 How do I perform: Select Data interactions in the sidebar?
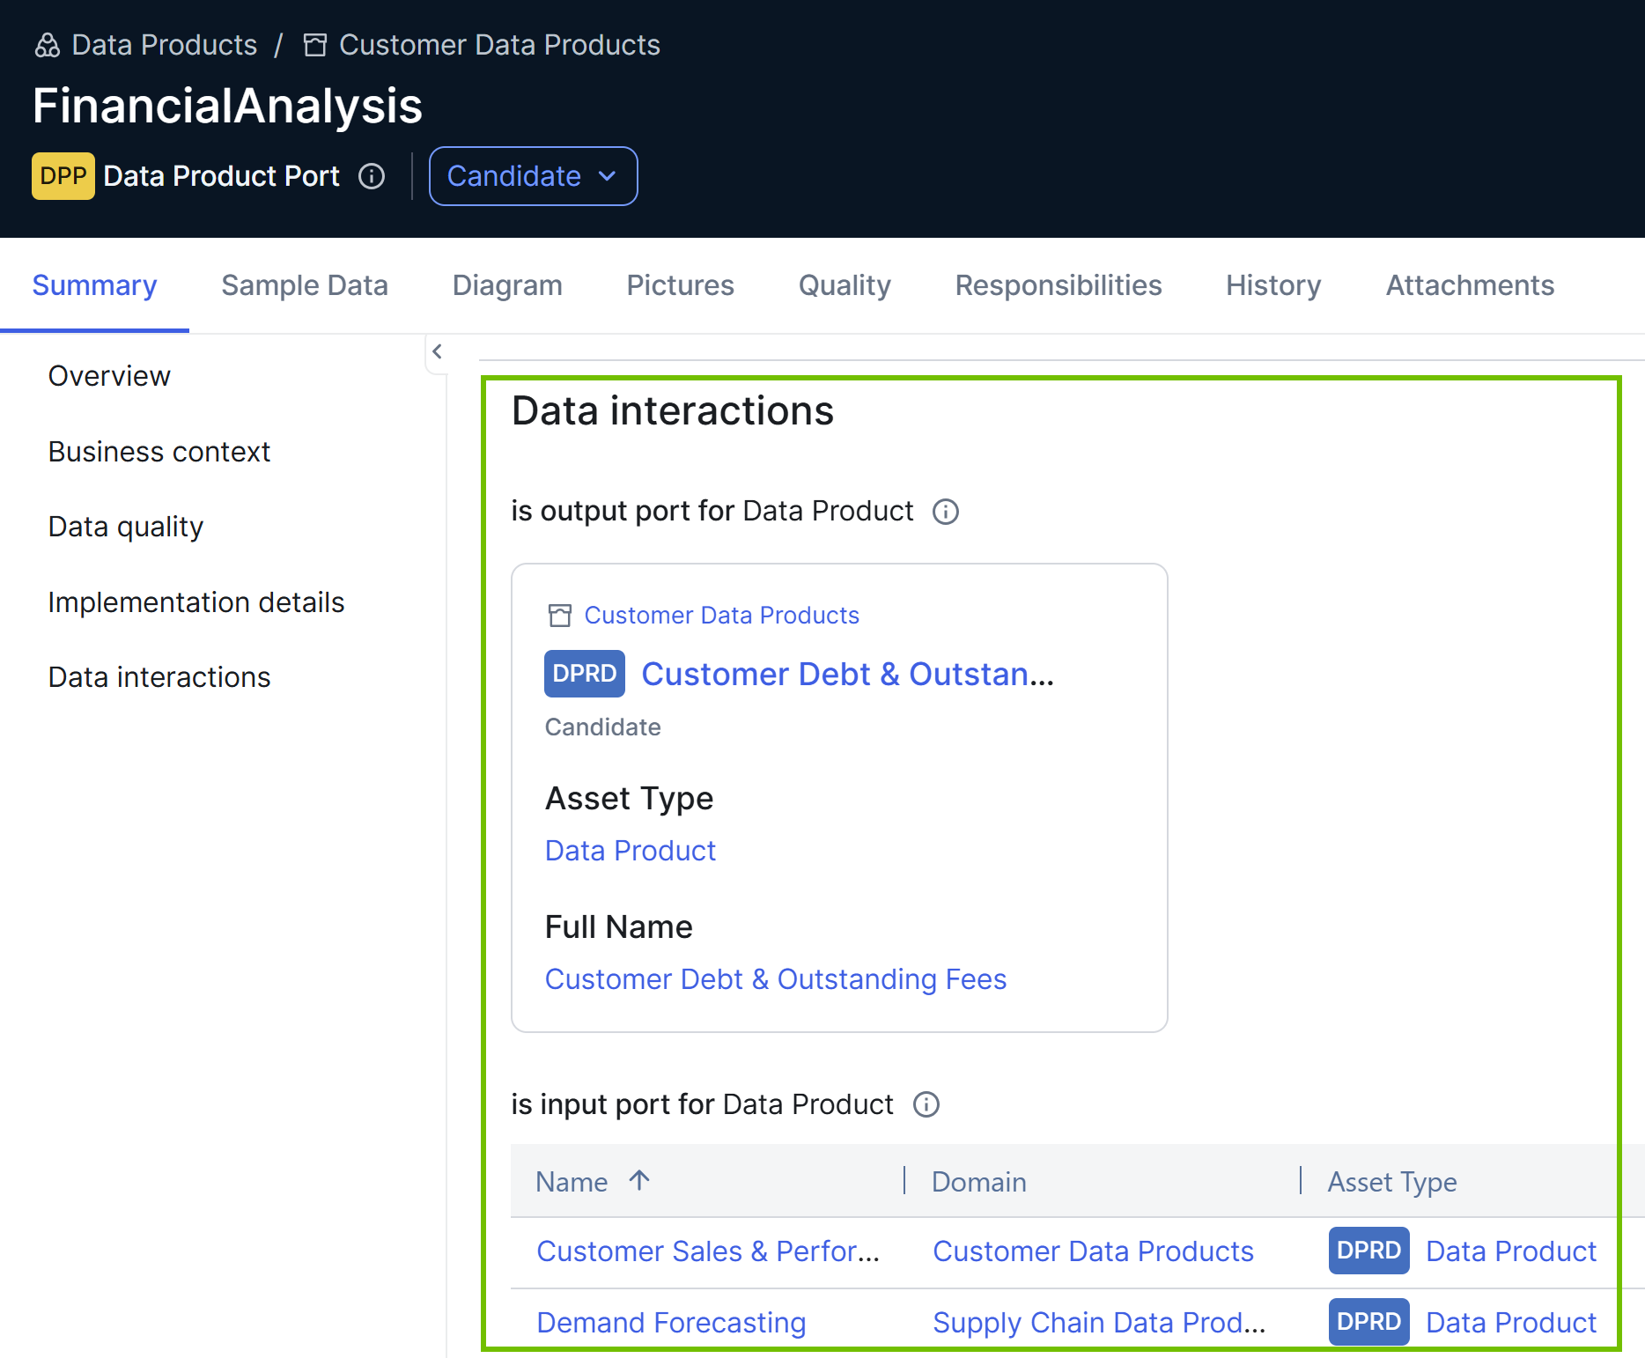pyautogui.click(x=159, y=677)
